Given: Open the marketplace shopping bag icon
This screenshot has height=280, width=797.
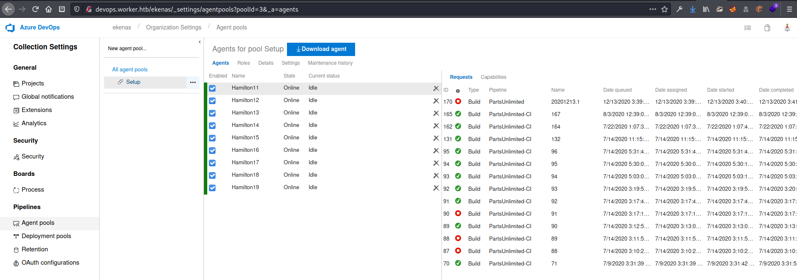Looking at the screenshot, I should pos(767,28).
